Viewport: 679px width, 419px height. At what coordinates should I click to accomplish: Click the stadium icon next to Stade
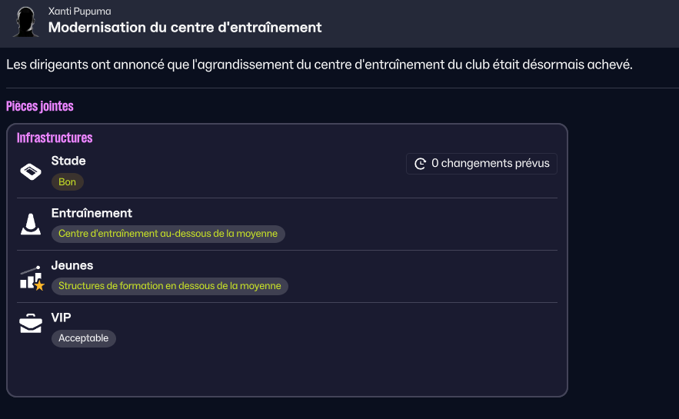pos(31,172)
